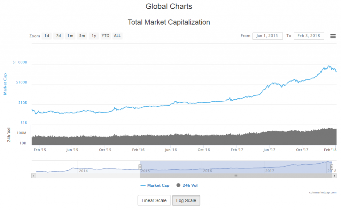Click the scrollbar left arrow

click(x=34, y=175)
